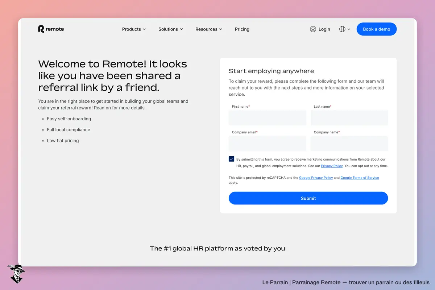This screenshot has width=435, height=290.
Task: Open the Google Privacy Policy link
Action: click(316, 178)
